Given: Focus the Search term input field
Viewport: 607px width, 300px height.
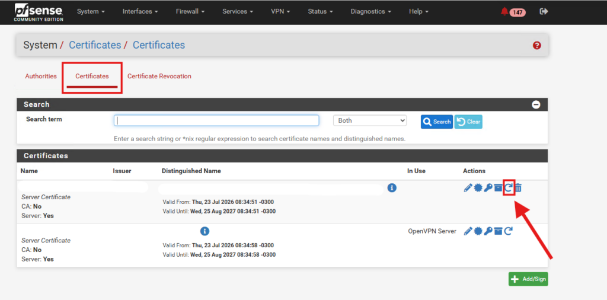Looking at the screenshot, I should click(x=216, y=120).
